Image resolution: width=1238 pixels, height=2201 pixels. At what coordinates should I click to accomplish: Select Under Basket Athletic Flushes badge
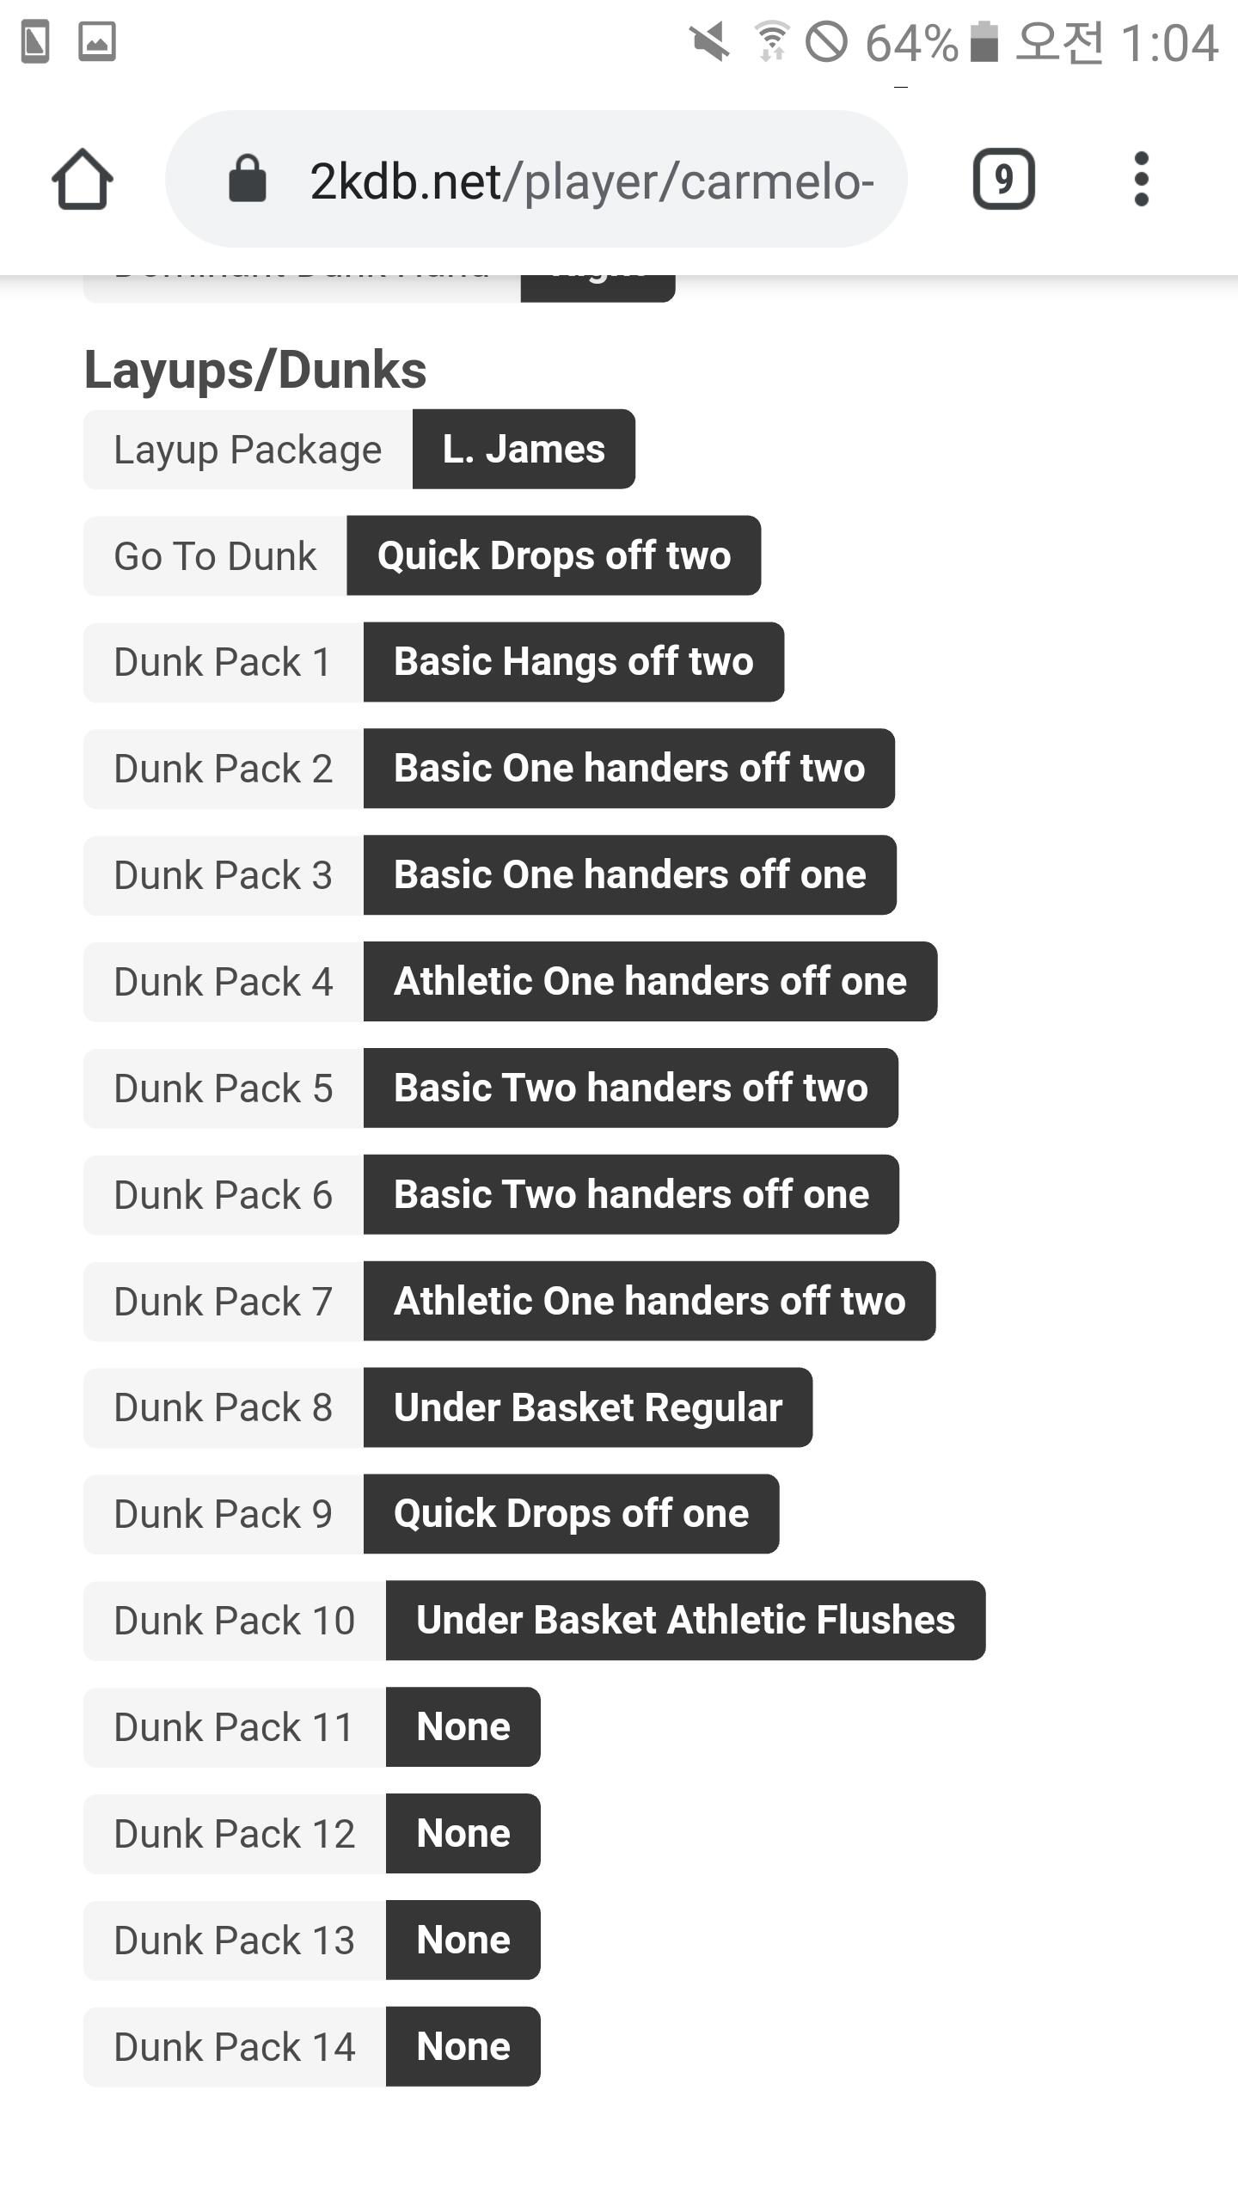point(685,1621)
